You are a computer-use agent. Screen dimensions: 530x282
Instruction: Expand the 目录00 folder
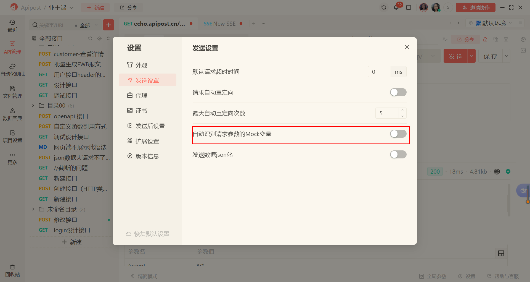pos(33,105)
